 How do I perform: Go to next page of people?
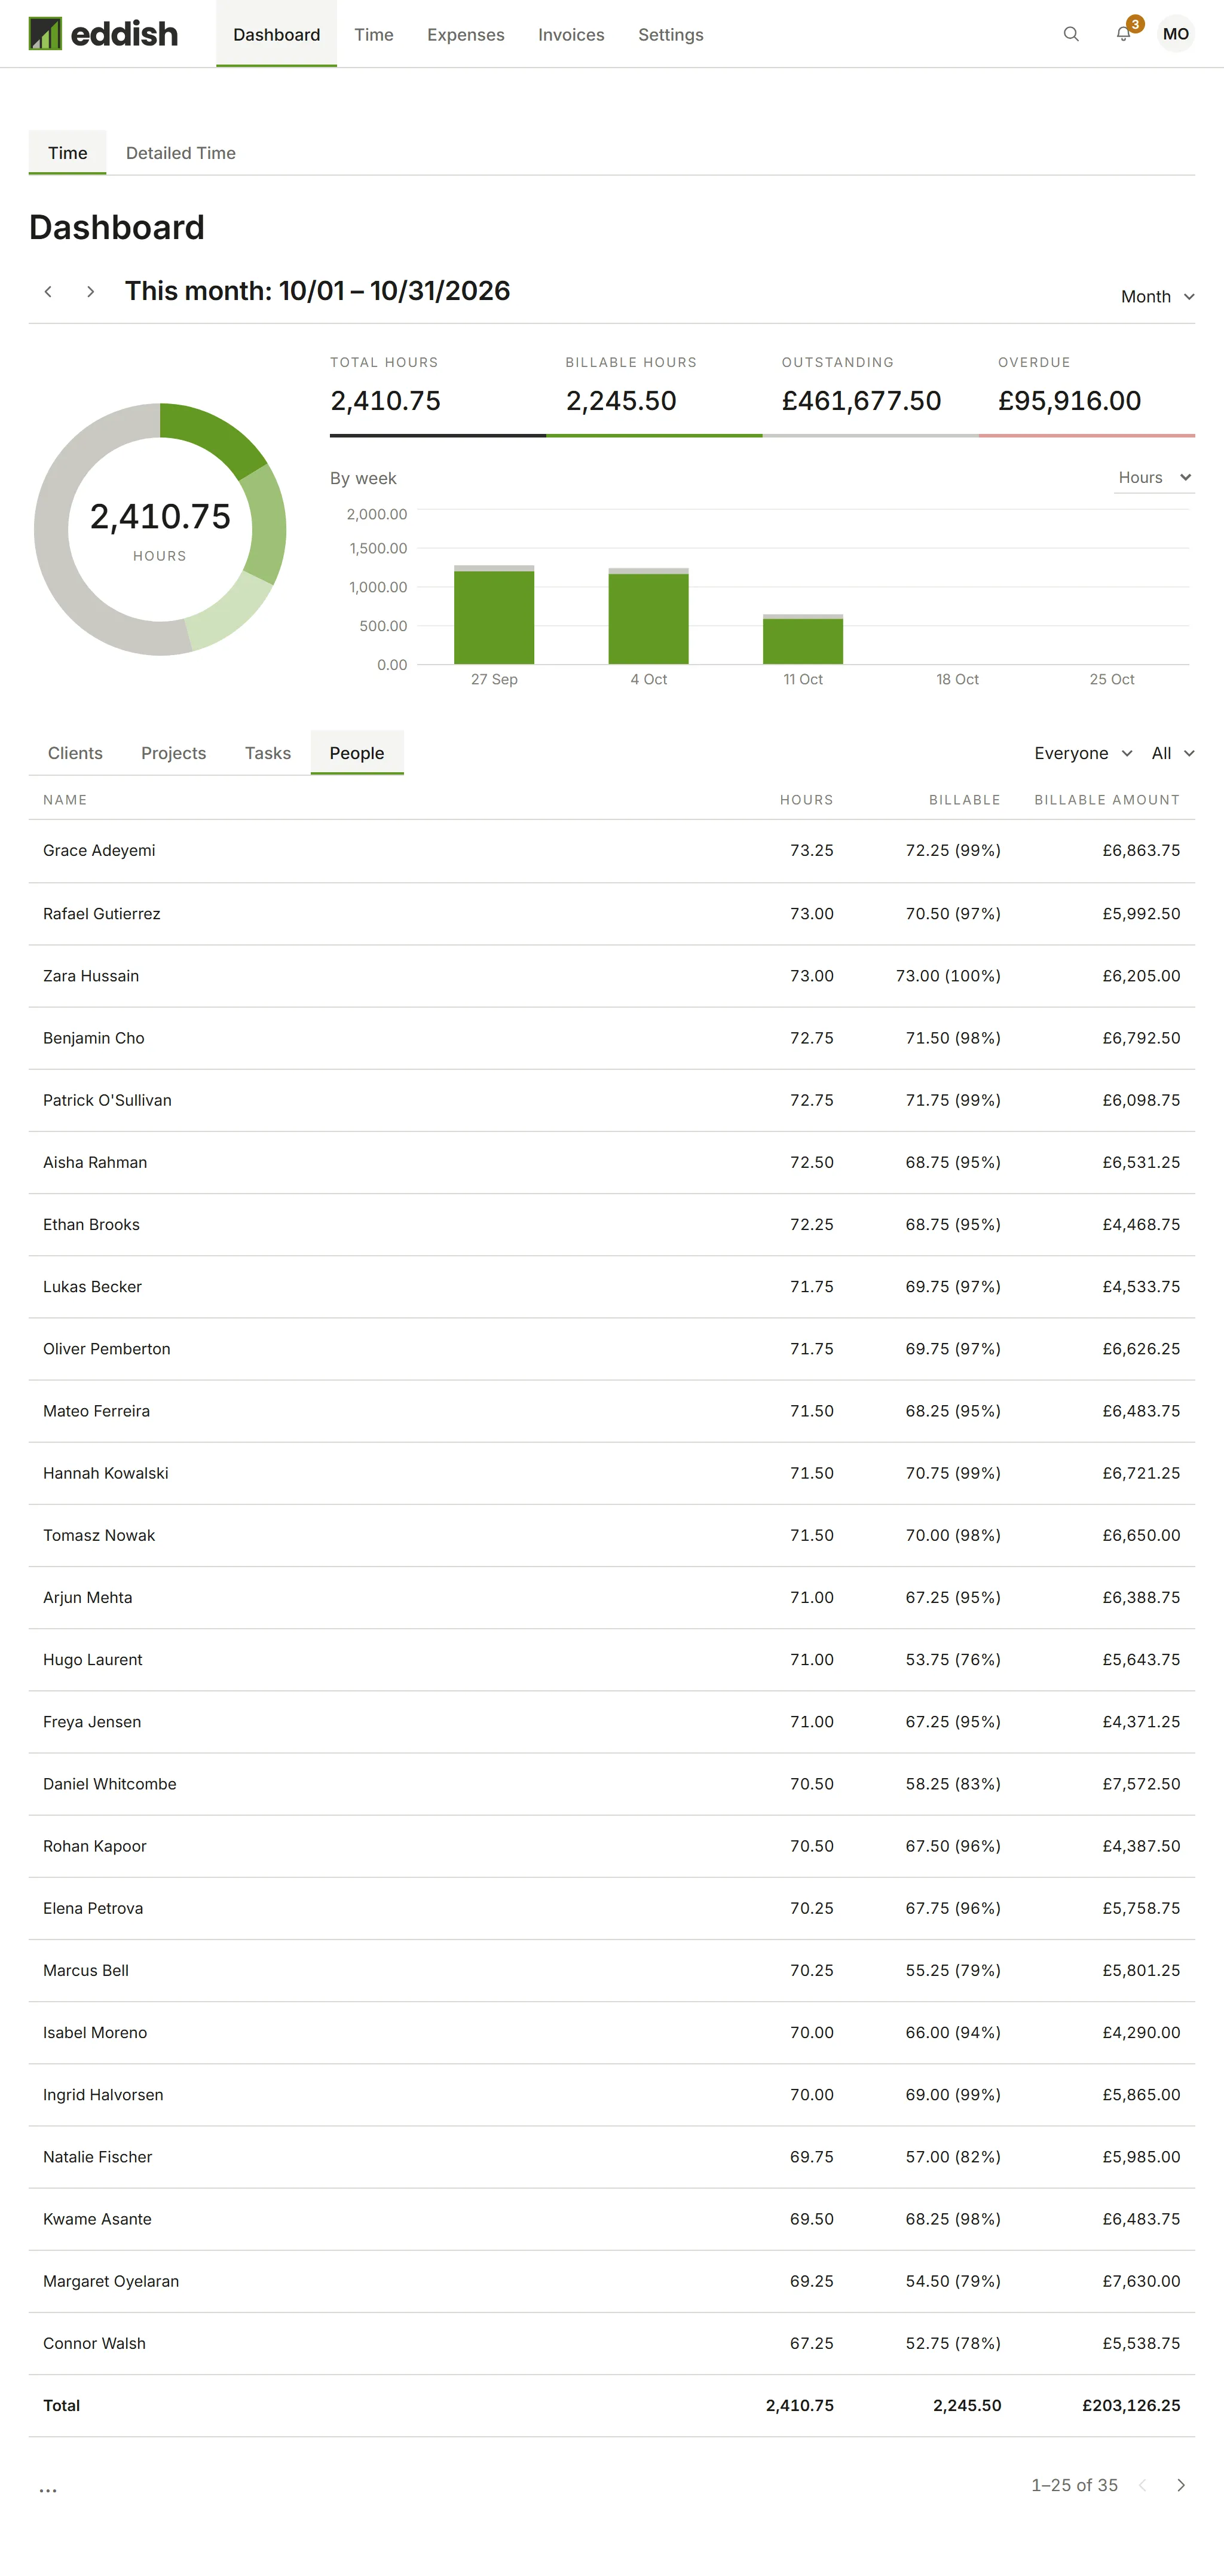click(1181, 2485)
